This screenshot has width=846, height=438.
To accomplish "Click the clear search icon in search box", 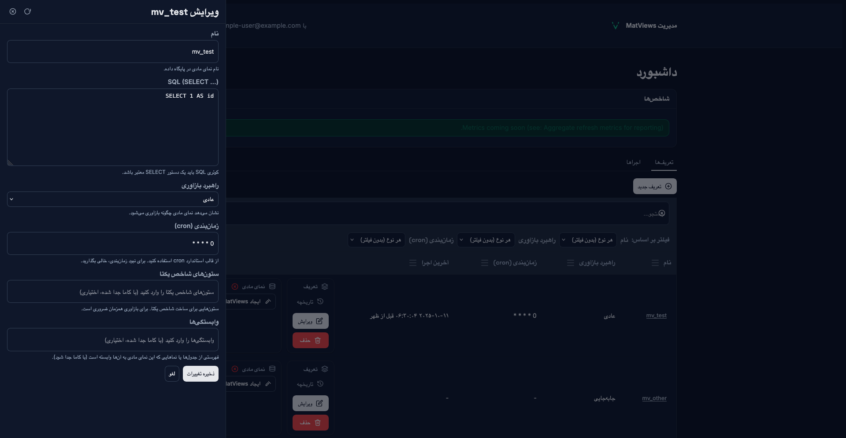I will pyautogui.click(x=661, y=213).
